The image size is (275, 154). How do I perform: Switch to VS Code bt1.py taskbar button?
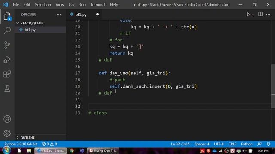[51, 151]
